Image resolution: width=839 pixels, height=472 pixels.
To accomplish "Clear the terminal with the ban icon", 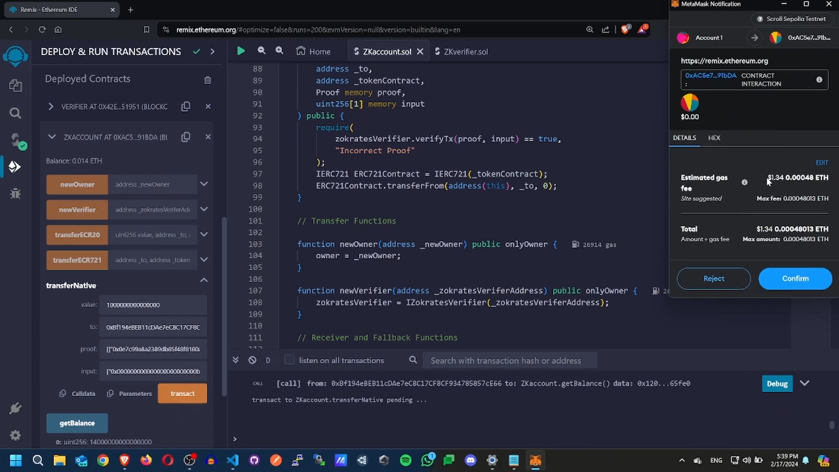I will point(252,360).
